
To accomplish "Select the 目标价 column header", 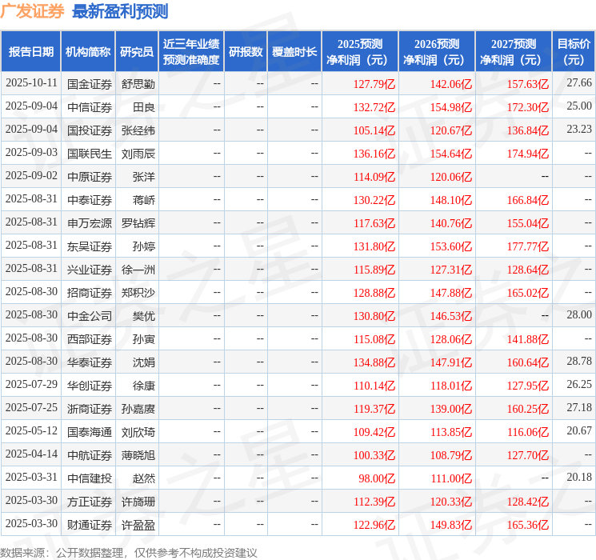I will point(574,52).
